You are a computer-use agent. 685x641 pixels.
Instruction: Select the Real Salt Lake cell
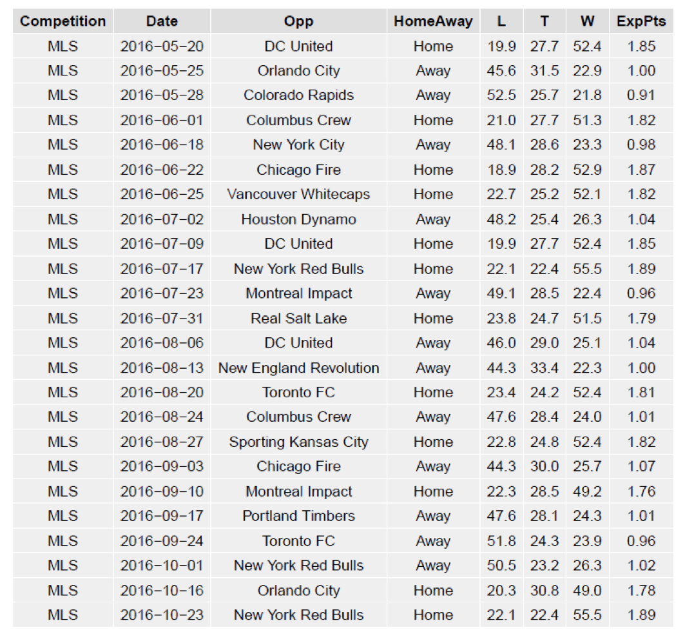298,318
